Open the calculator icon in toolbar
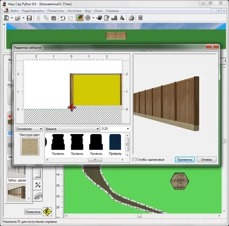Viewport: 229px width, 226px height. pos(140,18)
